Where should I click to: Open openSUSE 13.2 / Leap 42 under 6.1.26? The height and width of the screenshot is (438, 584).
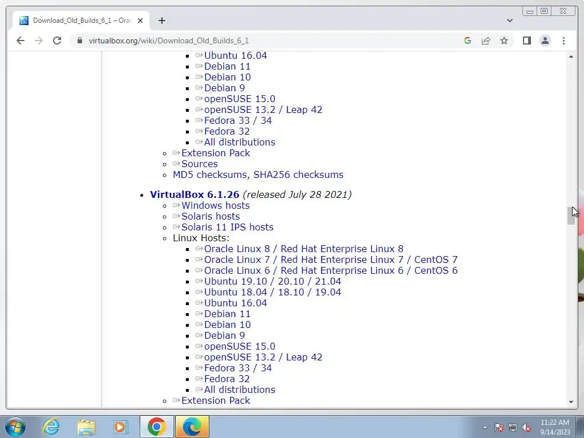263,357
